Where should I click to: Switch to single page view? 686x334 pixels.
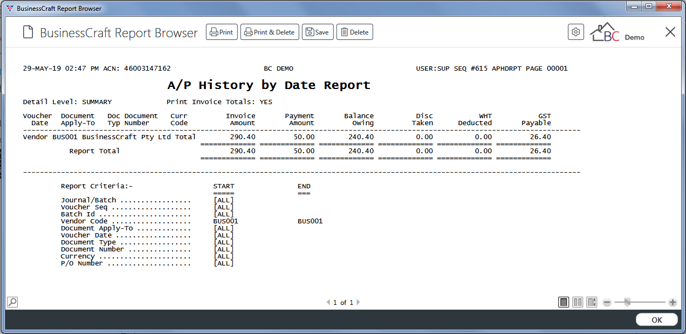click(x=564, y=303)
